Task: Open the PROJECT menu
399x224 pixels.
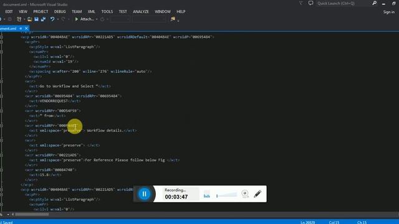Action: pyautogui.click(x=41, y=12)
